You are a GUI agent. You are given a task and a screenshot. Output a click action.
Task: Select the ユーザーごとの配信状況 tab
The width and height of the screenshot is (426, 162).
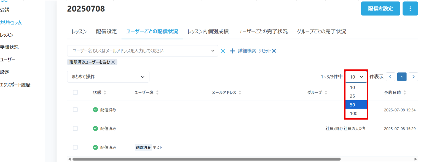click(152, 32)
